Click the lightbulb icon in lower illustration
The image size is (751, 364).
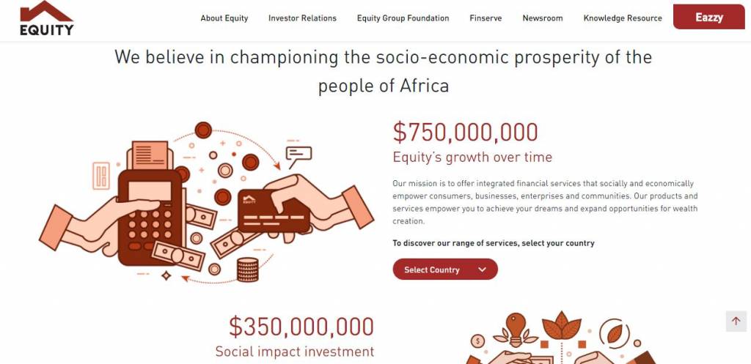(x=516, y=330)
